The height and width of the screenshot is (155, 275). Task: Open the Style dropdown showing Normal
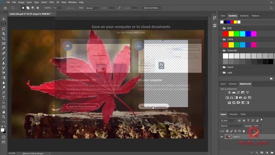coord(92,8)
